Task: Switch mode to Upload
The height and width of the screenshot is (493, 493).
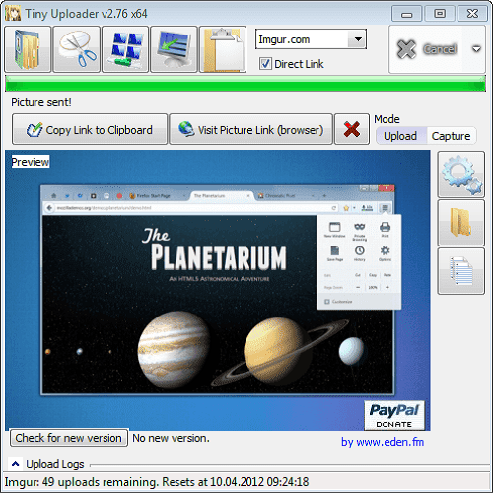Action: (x=400, y=136)
